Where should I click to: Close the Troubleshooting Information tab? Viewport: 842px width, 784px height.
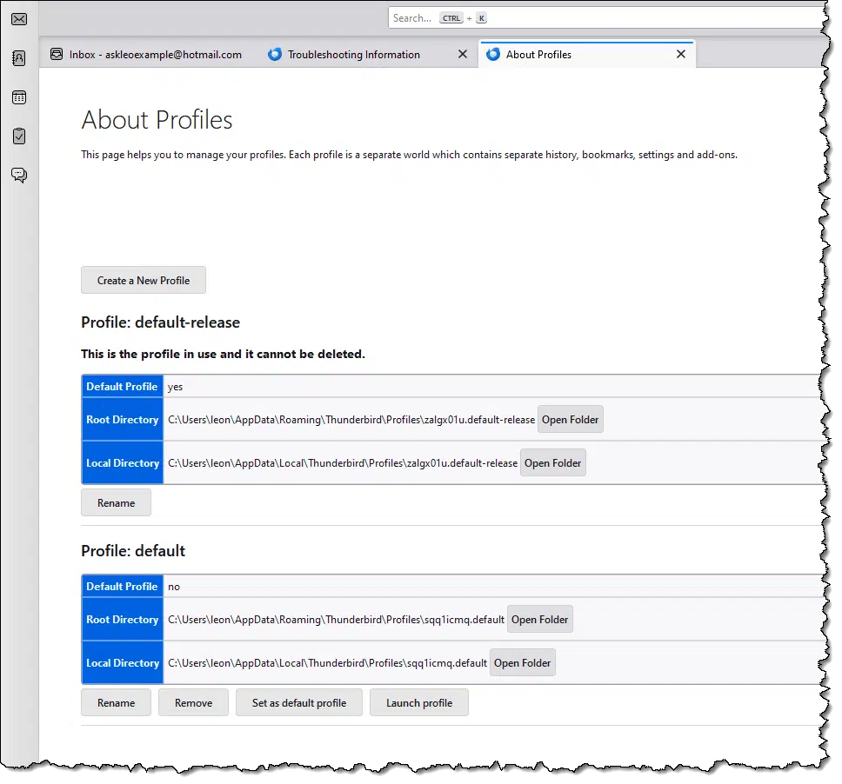click(x=463, y=54)
